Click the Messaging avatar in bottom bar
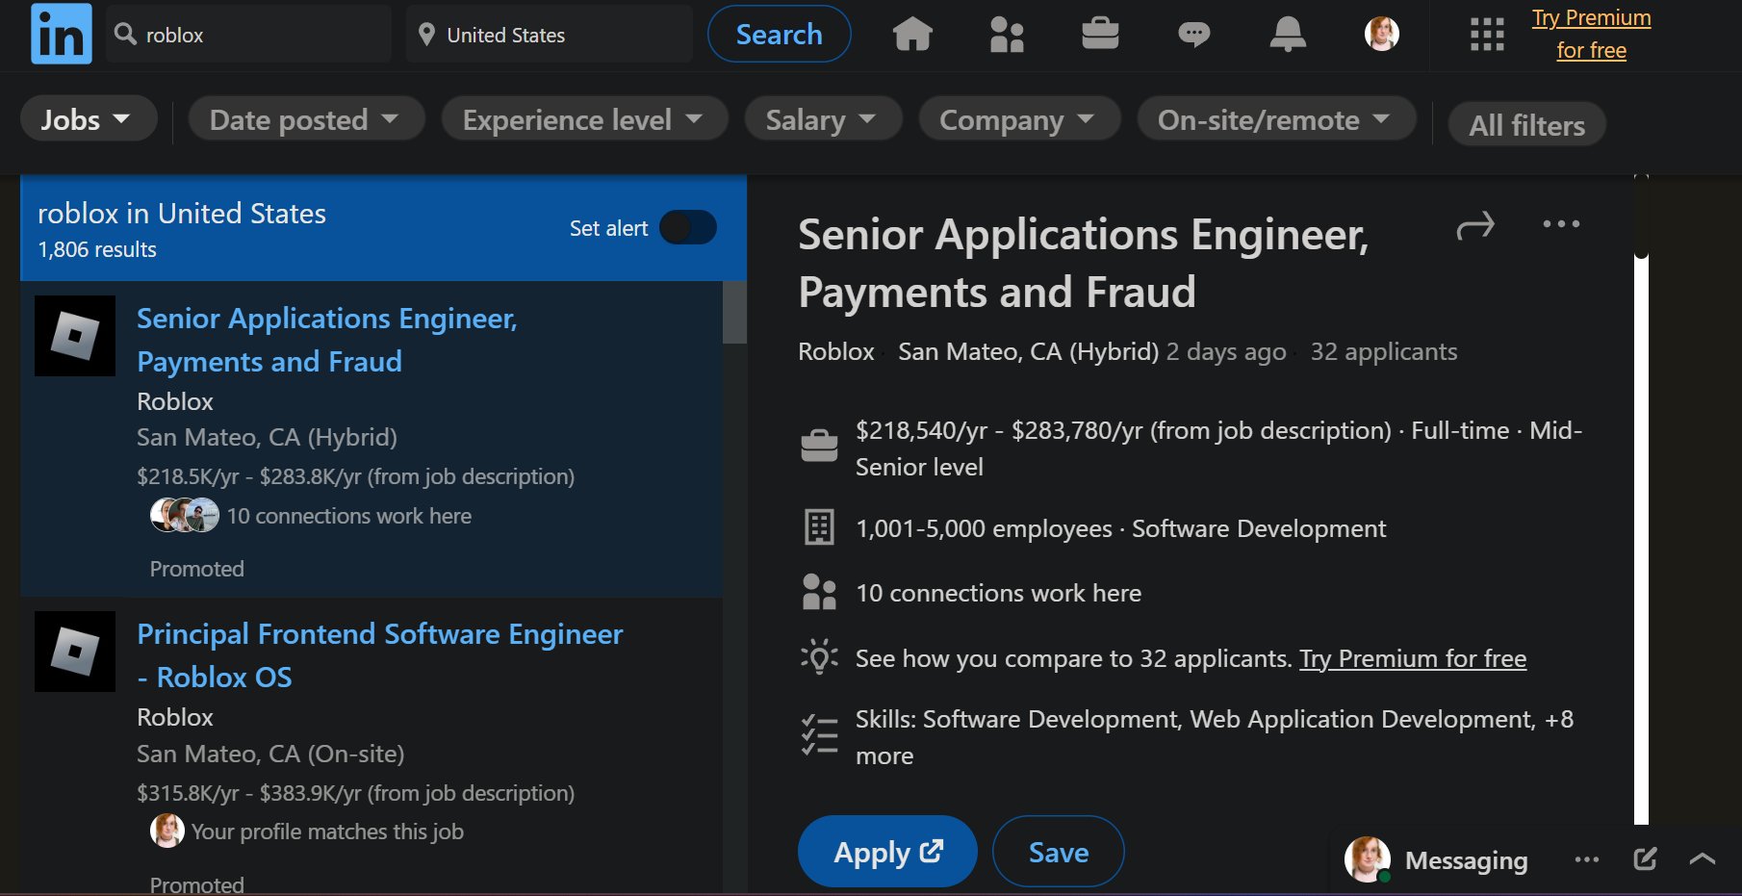 point(1368,859)
